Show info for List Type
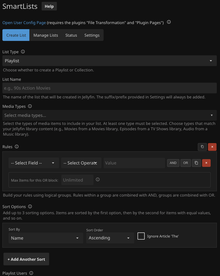The height and width of the screenshot is (276, 220). click(x=23, y=52)
